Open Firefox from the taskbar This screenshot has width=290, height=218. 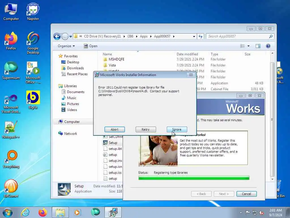[x=43, y=212]
